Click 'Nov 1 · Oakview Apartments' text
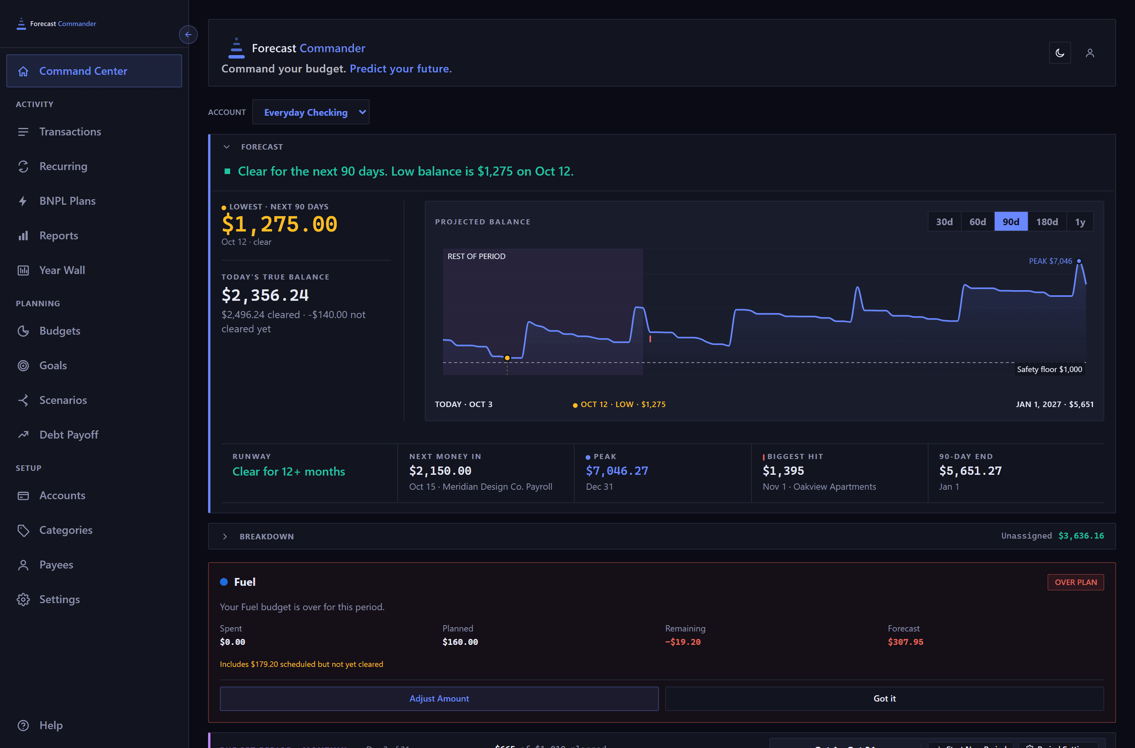1135x748 pixels. (x=819, y=487)
